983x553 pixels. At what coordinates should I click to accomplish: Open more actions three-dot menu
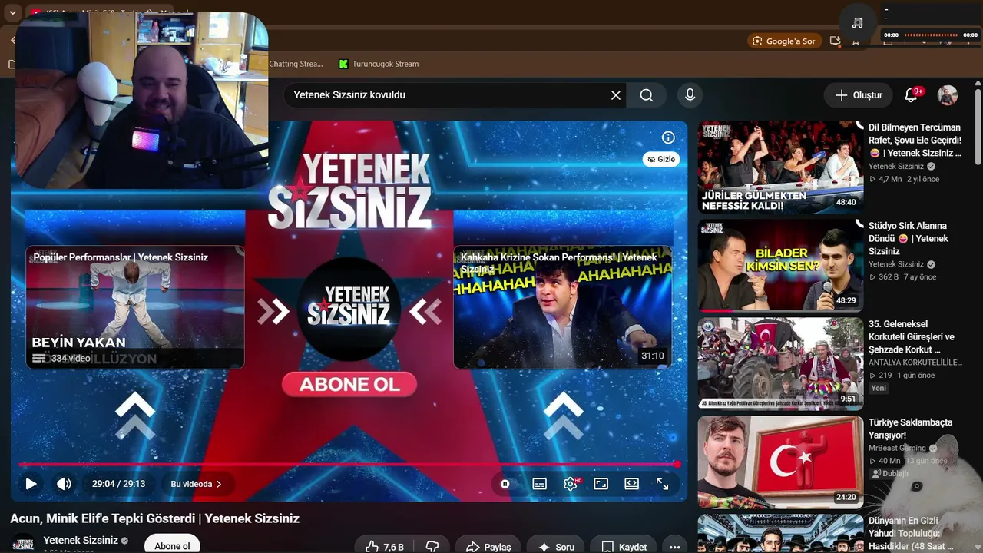(x=674, y=547)
